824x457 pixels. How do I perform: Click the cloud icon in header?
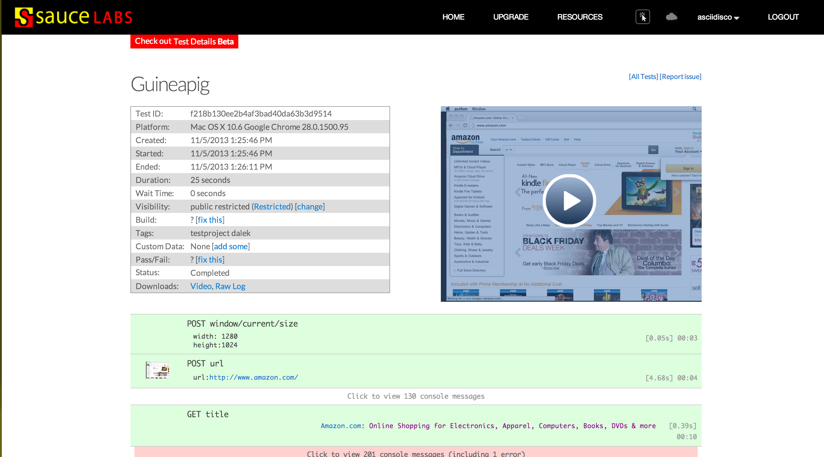tap(671, 17)
